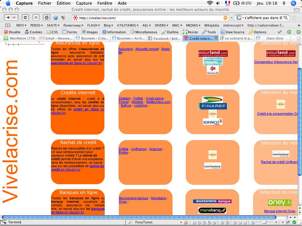Open the Fichier menu
Viewport: 302px width, 226px height.
[45, 3]
